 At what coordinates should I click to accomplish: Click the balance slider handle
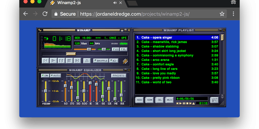[x=104, y=49]
